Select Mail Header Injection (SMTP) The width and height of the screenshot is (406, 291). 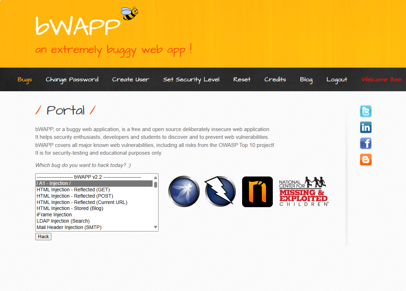(94, 227)
